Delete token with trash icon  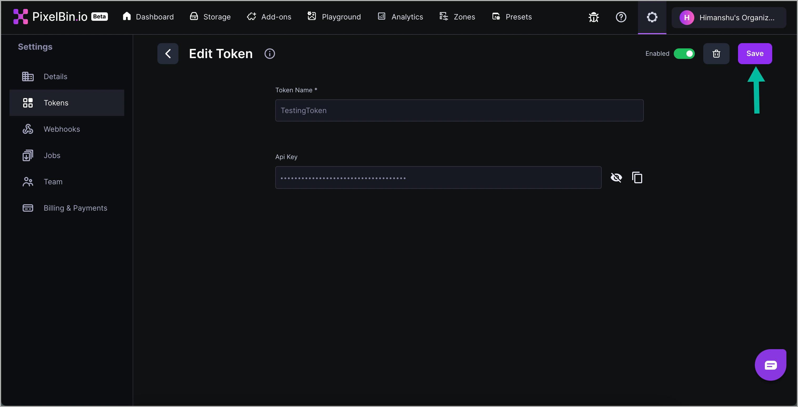[716, 54]
